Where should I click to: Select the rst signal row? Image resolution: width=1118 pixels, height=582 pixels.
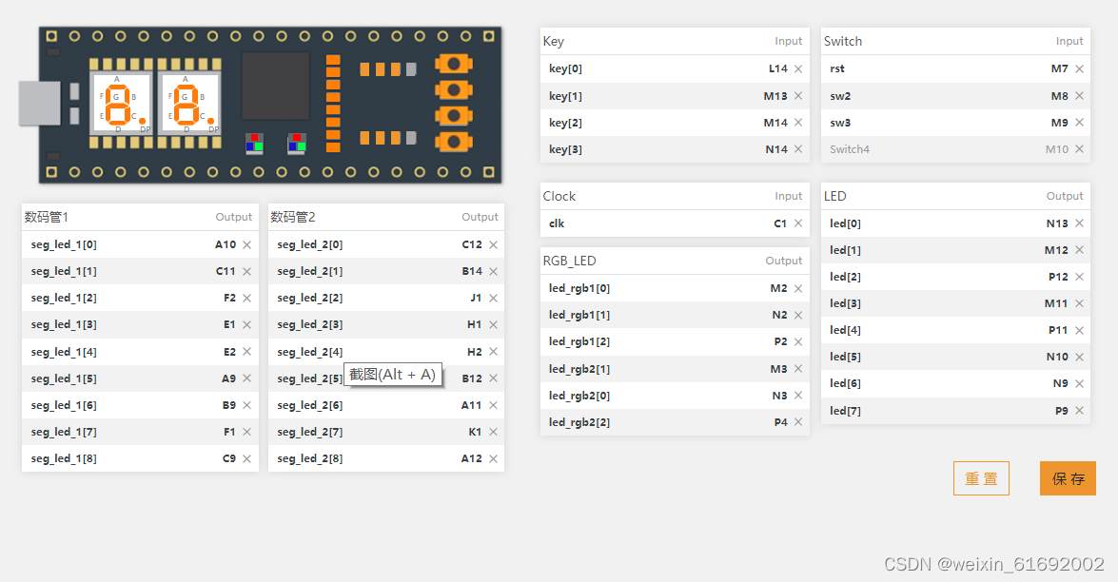click(x=955, y=69)
